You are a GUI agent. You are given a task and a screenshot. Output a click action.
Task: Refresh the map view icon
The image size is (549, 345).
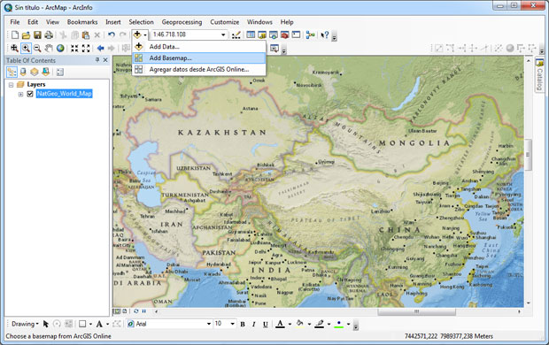click(x=135, y=311)
